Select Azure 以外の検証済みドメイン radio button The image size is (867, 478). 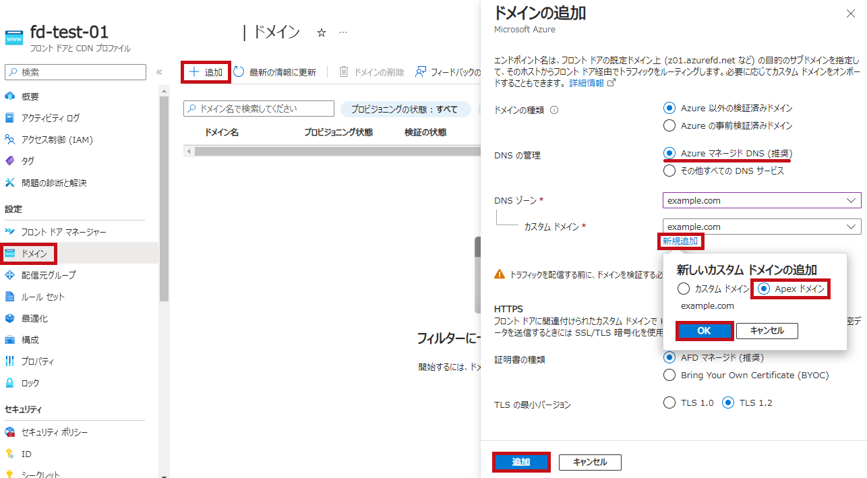(x=669, y=108)
